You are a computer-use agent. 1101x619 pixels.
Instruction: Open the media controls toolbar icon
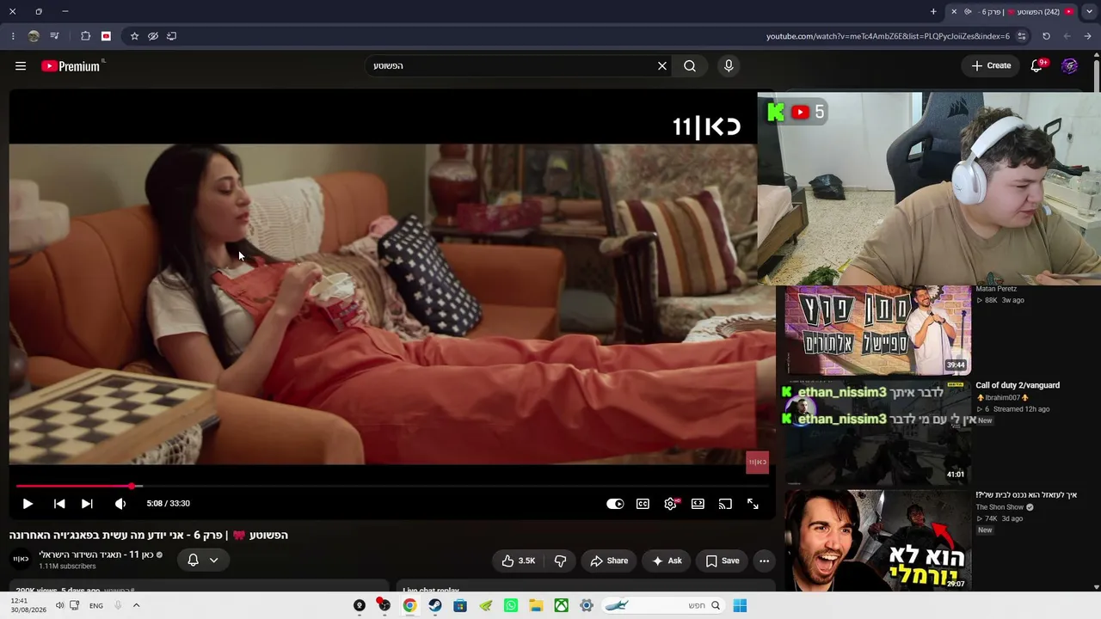tap(55, 36)
